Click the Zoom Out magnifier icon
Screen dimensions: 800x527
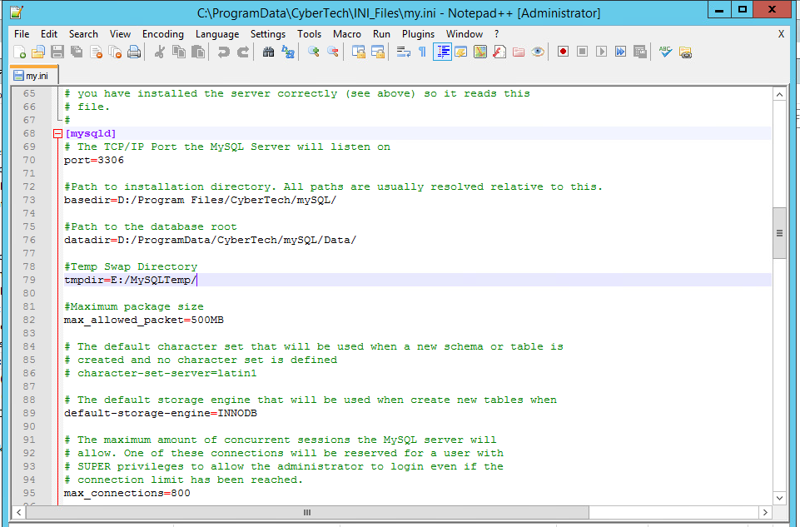tap(333, 52)
